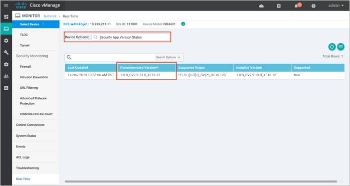350x186 pixels.
Task: Click the horizontal table scrollbar
Action: click(201, 181)
